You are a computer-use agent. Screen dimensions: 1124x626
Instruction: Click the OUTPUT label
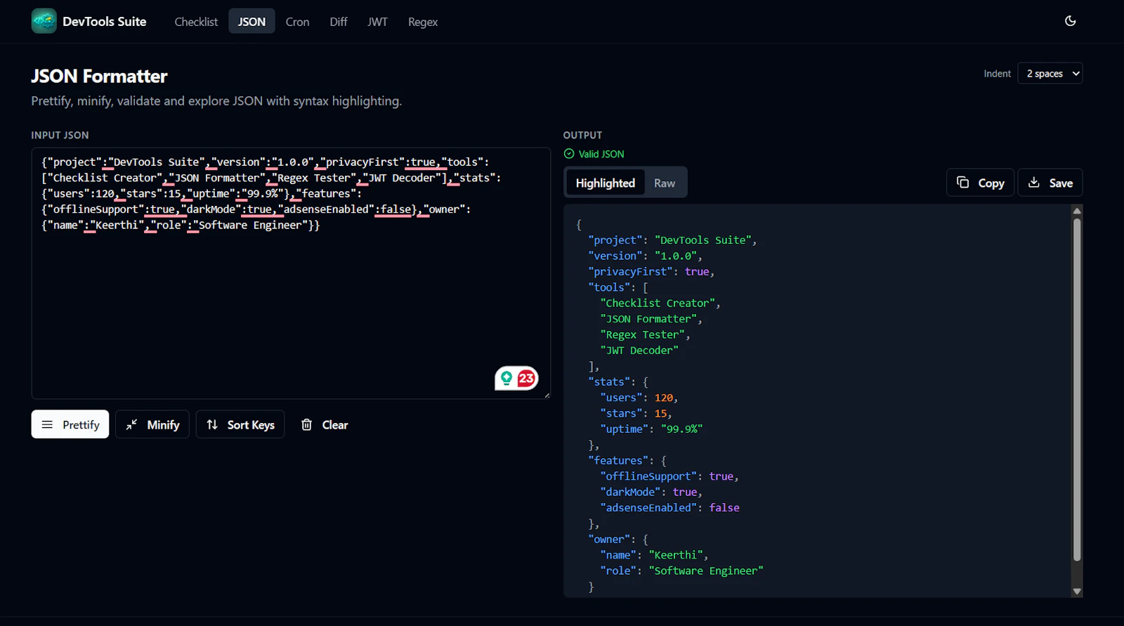coord(582,135)
